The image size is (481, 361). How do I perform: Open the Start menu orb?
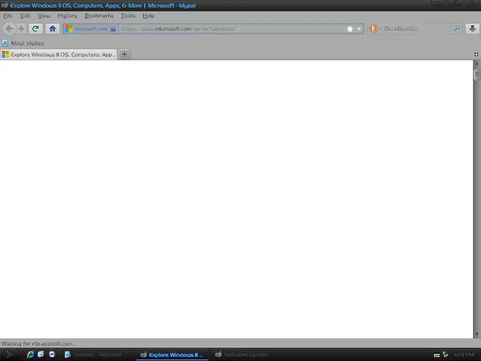coord(9,354)
